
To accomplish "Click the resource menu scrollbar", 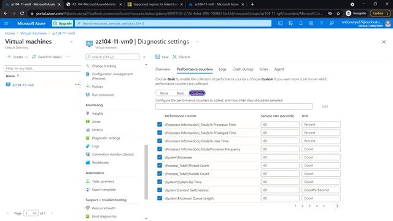I will (x=146, y=172).
